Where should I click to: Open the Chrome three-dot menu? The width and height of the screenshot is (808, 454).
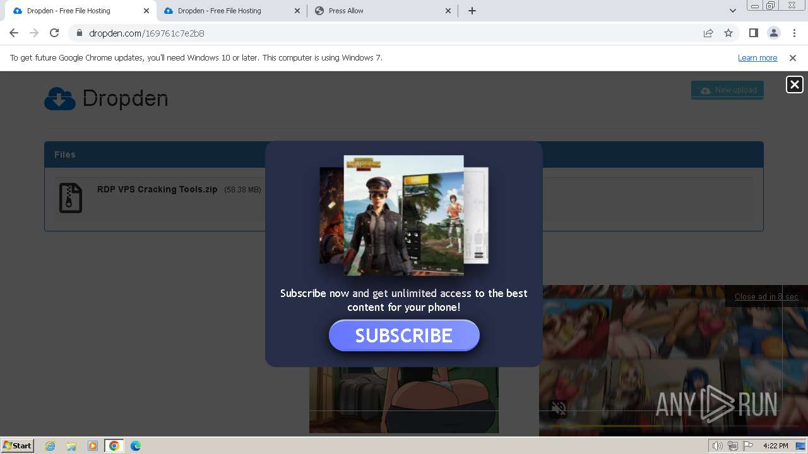point(793,33)
